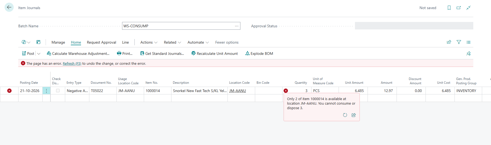Click the Print action
491x145 pixels.
[x=125, y=54]
